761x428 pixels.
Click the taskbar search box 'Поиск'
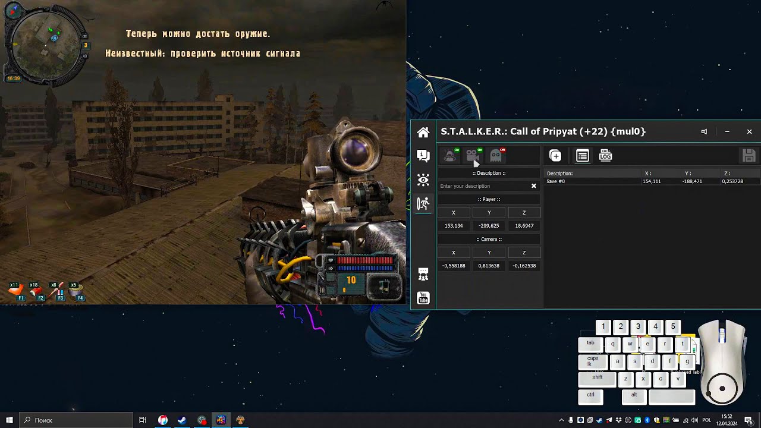tap(77, 420)
